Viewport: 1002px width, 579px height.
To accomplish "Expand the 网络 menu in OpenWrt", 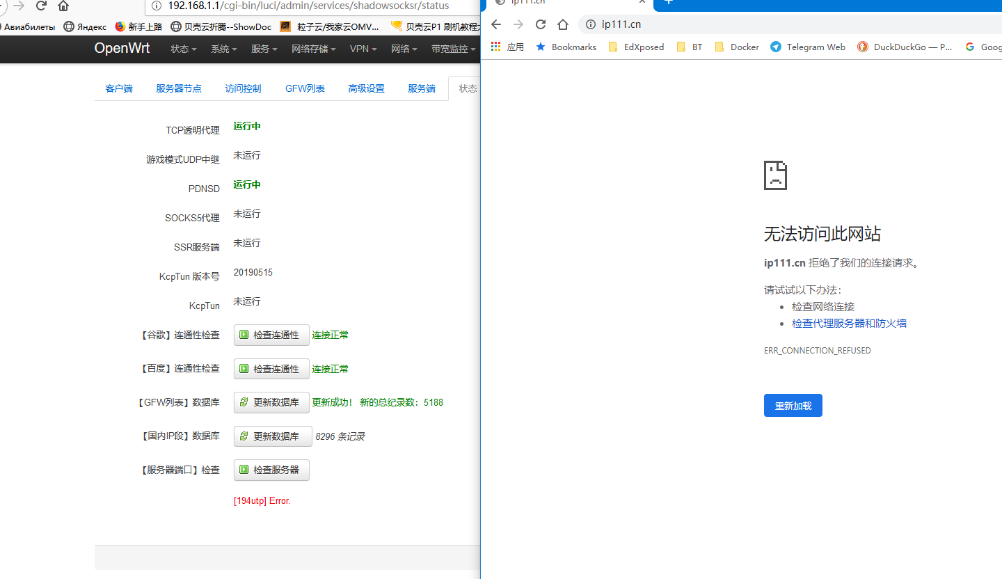I will (405, 49).
